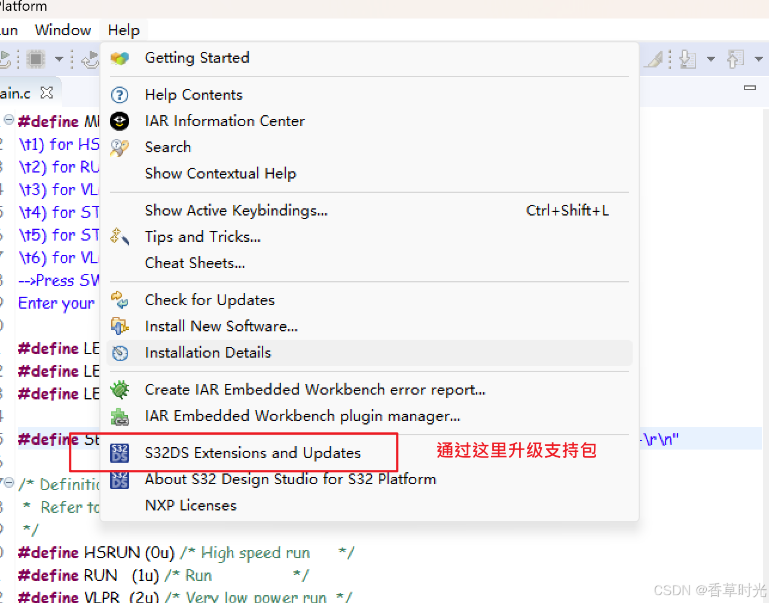Click the Tips and Tricks wand icon

[120, 236]
